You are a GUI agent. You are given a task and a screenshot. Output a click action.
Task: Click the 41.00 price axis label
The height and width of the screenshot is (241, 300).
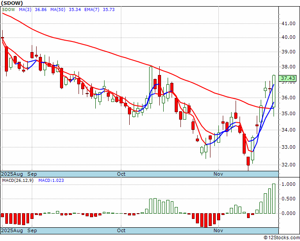click(x=289, y=23)
